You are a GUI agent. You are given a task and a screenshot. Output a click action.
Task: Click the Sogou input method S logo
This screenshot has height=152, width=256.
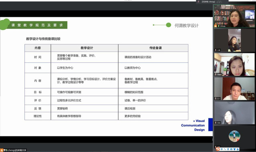(x=218, y=149)
